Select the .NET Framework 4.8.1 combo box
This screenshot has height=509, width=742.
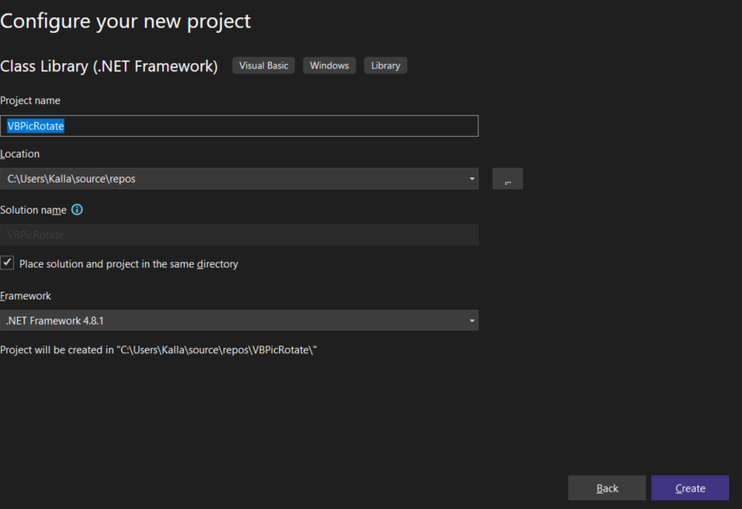point(234,321)
